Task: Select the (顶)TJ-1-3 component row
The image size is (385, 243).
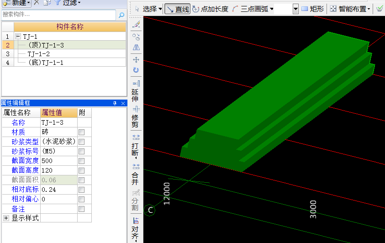Action: click(x=70, y=45)
